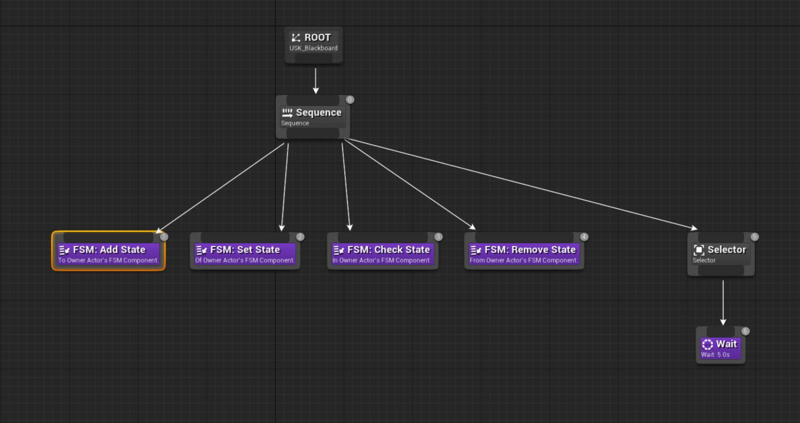Select the ROOT node title

tap(318, 38)
